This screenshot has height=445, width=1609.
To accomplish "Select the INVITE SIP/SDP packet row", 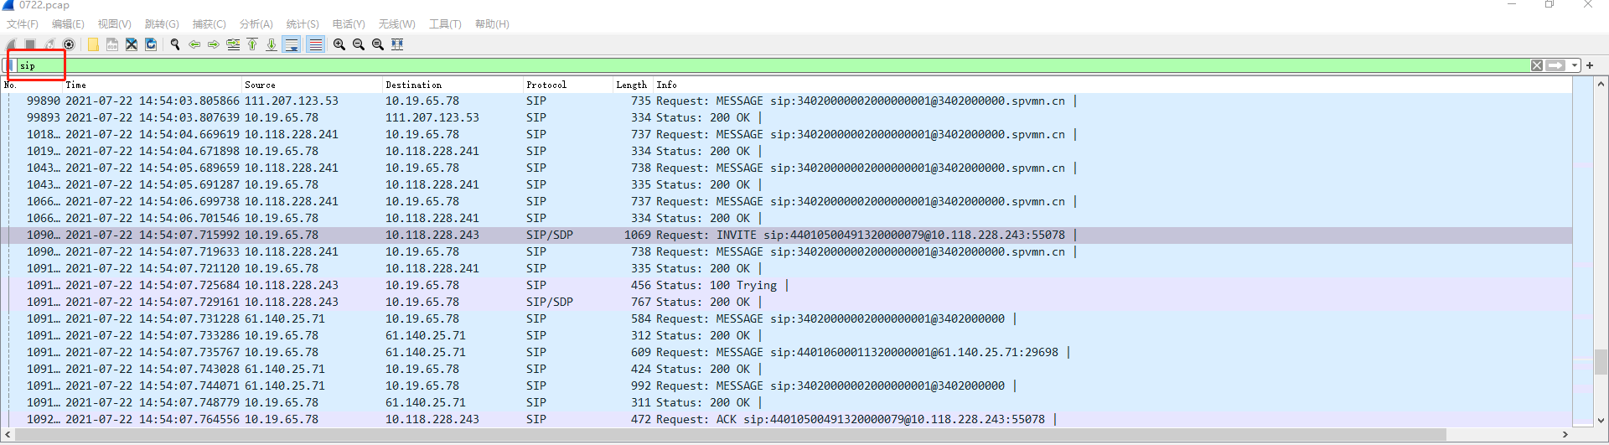I will (788, 235).
